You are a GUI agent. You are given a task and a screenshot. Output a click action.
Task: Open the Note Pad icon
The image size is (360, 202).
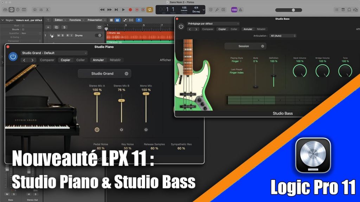click(x=343, y=9)
